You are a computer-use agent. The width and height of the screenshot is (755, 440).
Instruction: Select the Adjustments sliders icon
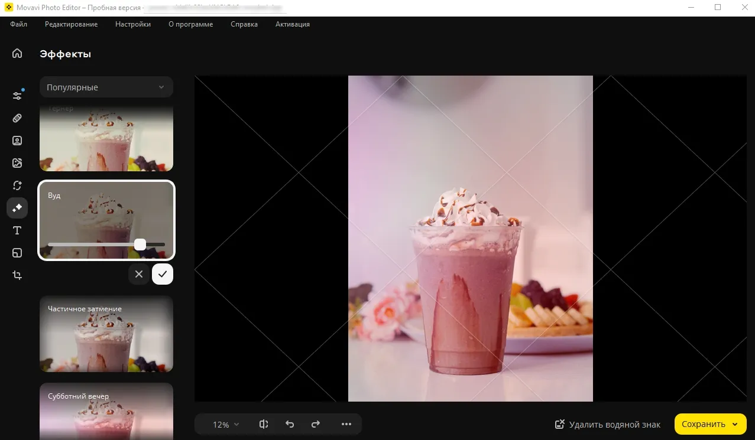[x=17, y=94]
